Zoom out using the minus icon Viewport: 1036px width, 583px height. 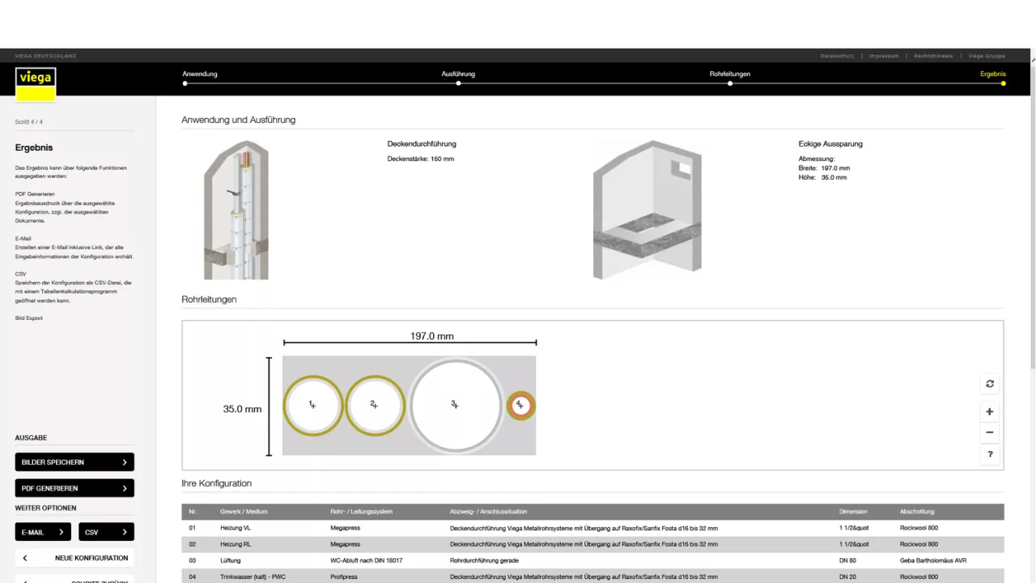coord(989,432)
